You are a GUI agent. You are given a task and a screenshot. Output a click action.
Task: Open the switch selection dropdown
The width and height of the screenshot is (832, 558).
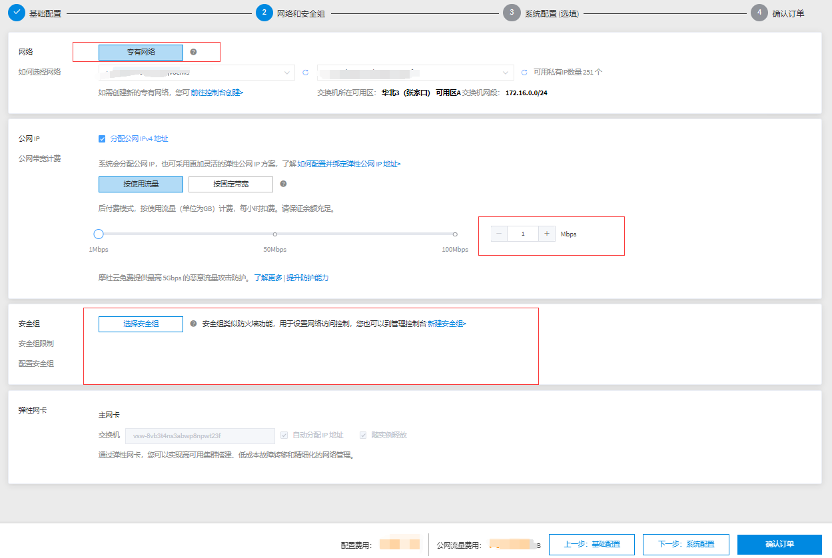click(415, 73)
